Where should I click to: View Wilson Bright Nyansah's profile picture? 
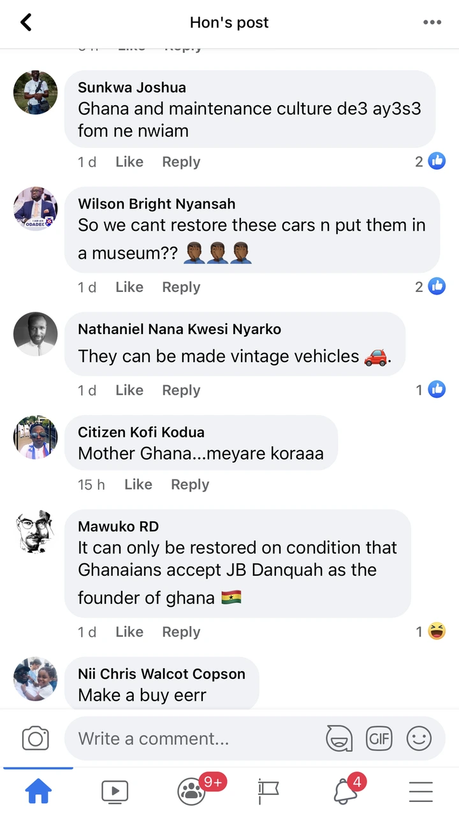click(x=36, y=209)
